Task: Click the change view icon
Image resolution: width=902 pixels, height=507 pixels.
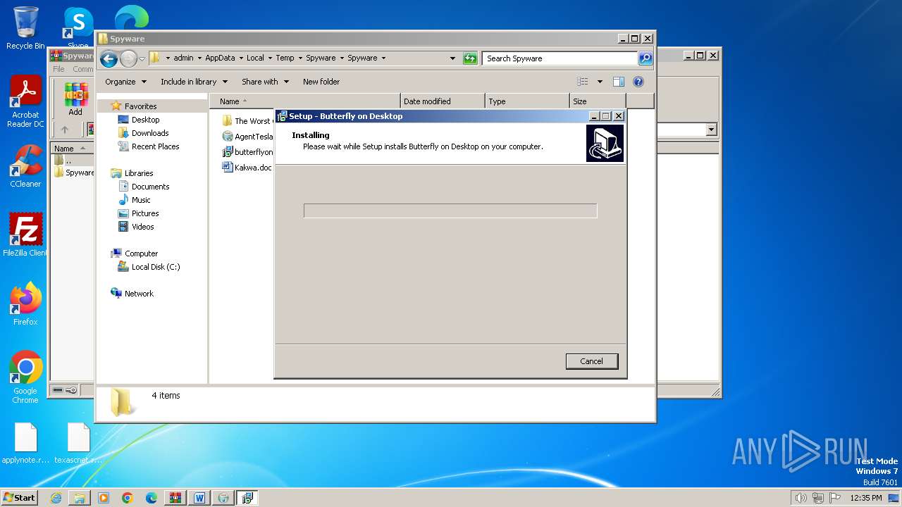Action: (x=583, y=82)
